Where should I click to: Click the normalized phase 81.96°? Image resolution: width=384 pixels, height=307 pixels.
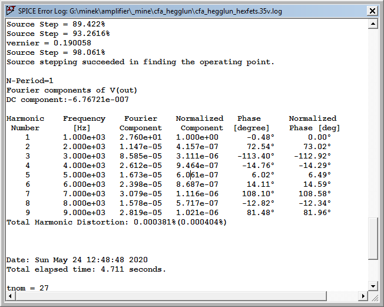(317, 213)
